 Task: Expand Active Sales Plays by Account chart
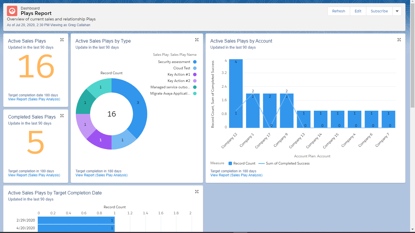click(x=399, y=40)
